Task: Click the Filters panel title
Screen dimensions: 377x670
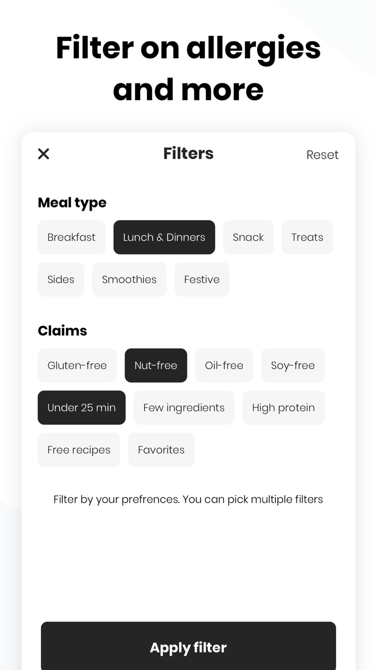Action: pos(188,153)
